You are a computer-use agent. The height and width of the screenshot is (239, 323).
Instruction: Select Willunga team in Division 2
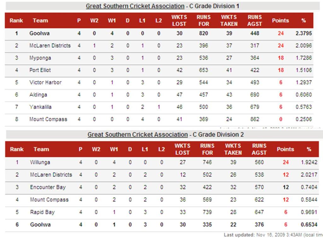tap(40, 162)
